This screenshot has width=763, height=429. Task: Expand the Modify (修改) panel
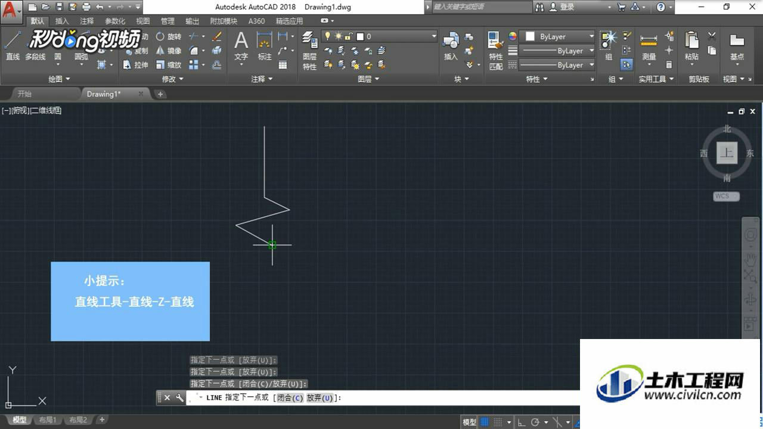tap(173, 79)
